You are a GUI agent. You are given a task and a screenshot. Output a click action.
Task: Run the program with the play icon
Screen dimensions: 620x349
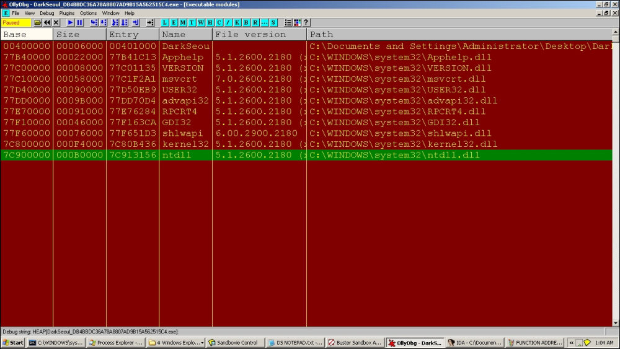pyautogui.click(x=71, y=22)
